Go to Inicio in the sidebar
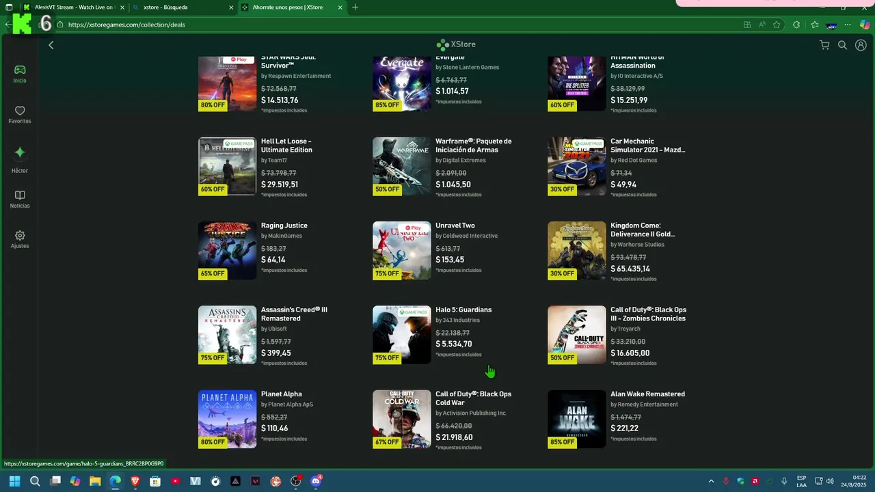The image size is (875, 492). coord(20,74)
